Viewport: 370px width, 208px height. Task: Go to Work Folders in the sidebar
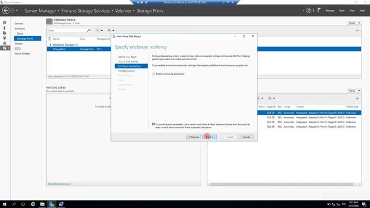(x=23, y=54)
